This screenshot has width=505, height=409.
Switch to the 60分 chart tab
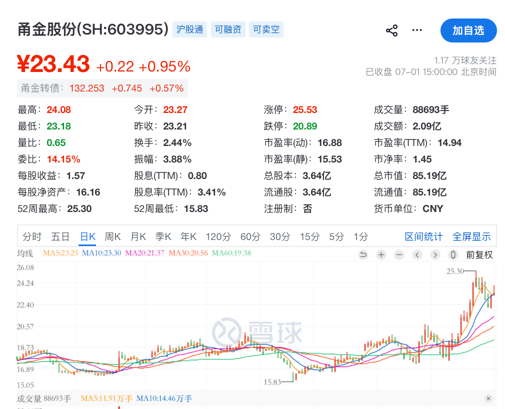[250, 236]
